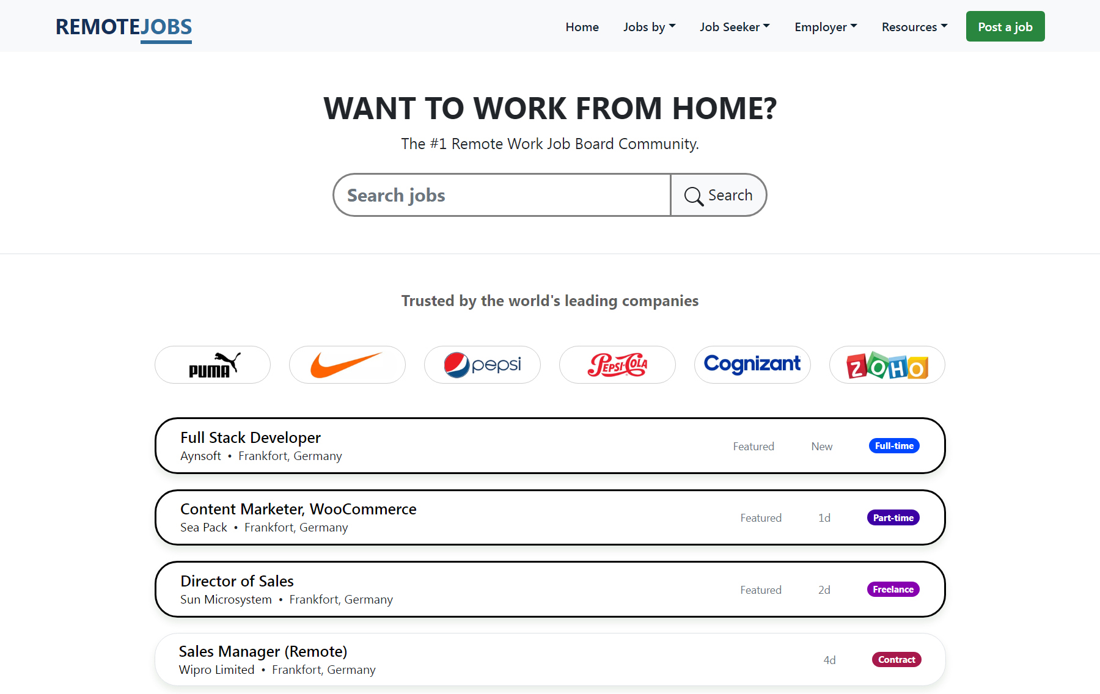Go to the Home menu item
The height and width of the screenshot is (694, 1100).
click(582, 27)
